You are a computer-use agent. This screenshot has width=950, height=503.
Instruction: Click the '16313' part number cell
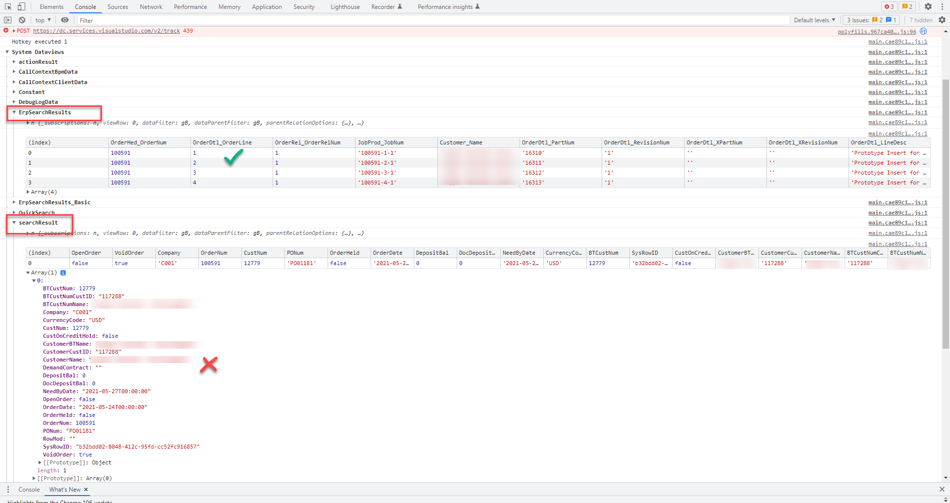point(561,183)
